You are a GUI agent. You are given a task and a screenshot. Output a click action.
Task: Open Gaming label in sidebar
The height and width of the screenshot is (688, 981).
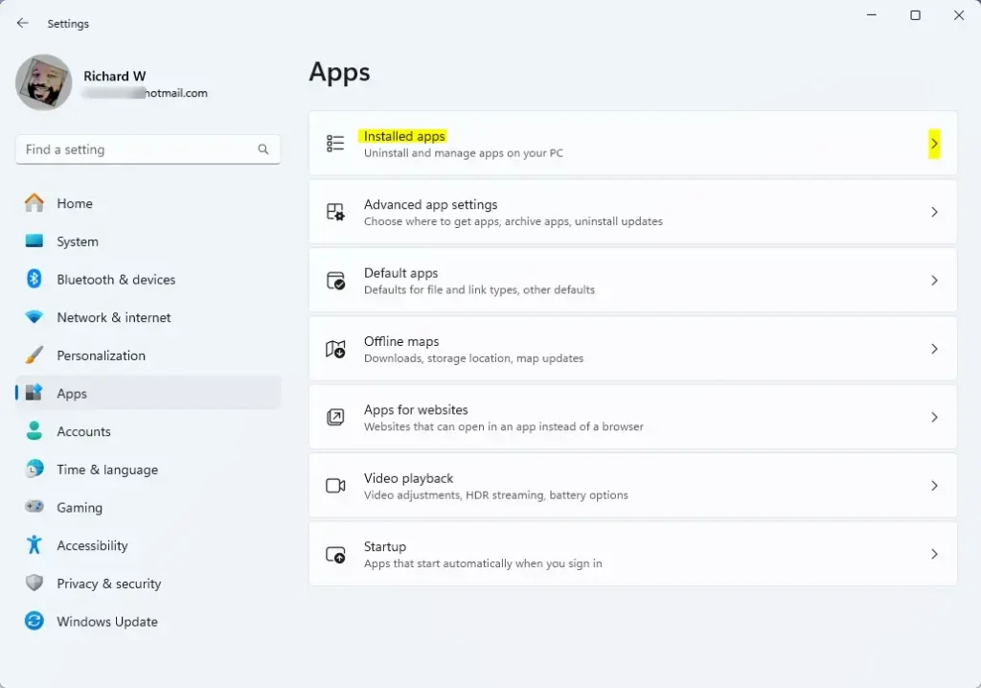pos(80,508)
